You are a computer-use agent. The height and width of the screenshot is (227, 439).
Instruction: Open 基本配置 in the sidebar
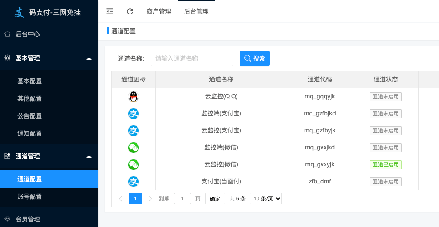point(49,81)
